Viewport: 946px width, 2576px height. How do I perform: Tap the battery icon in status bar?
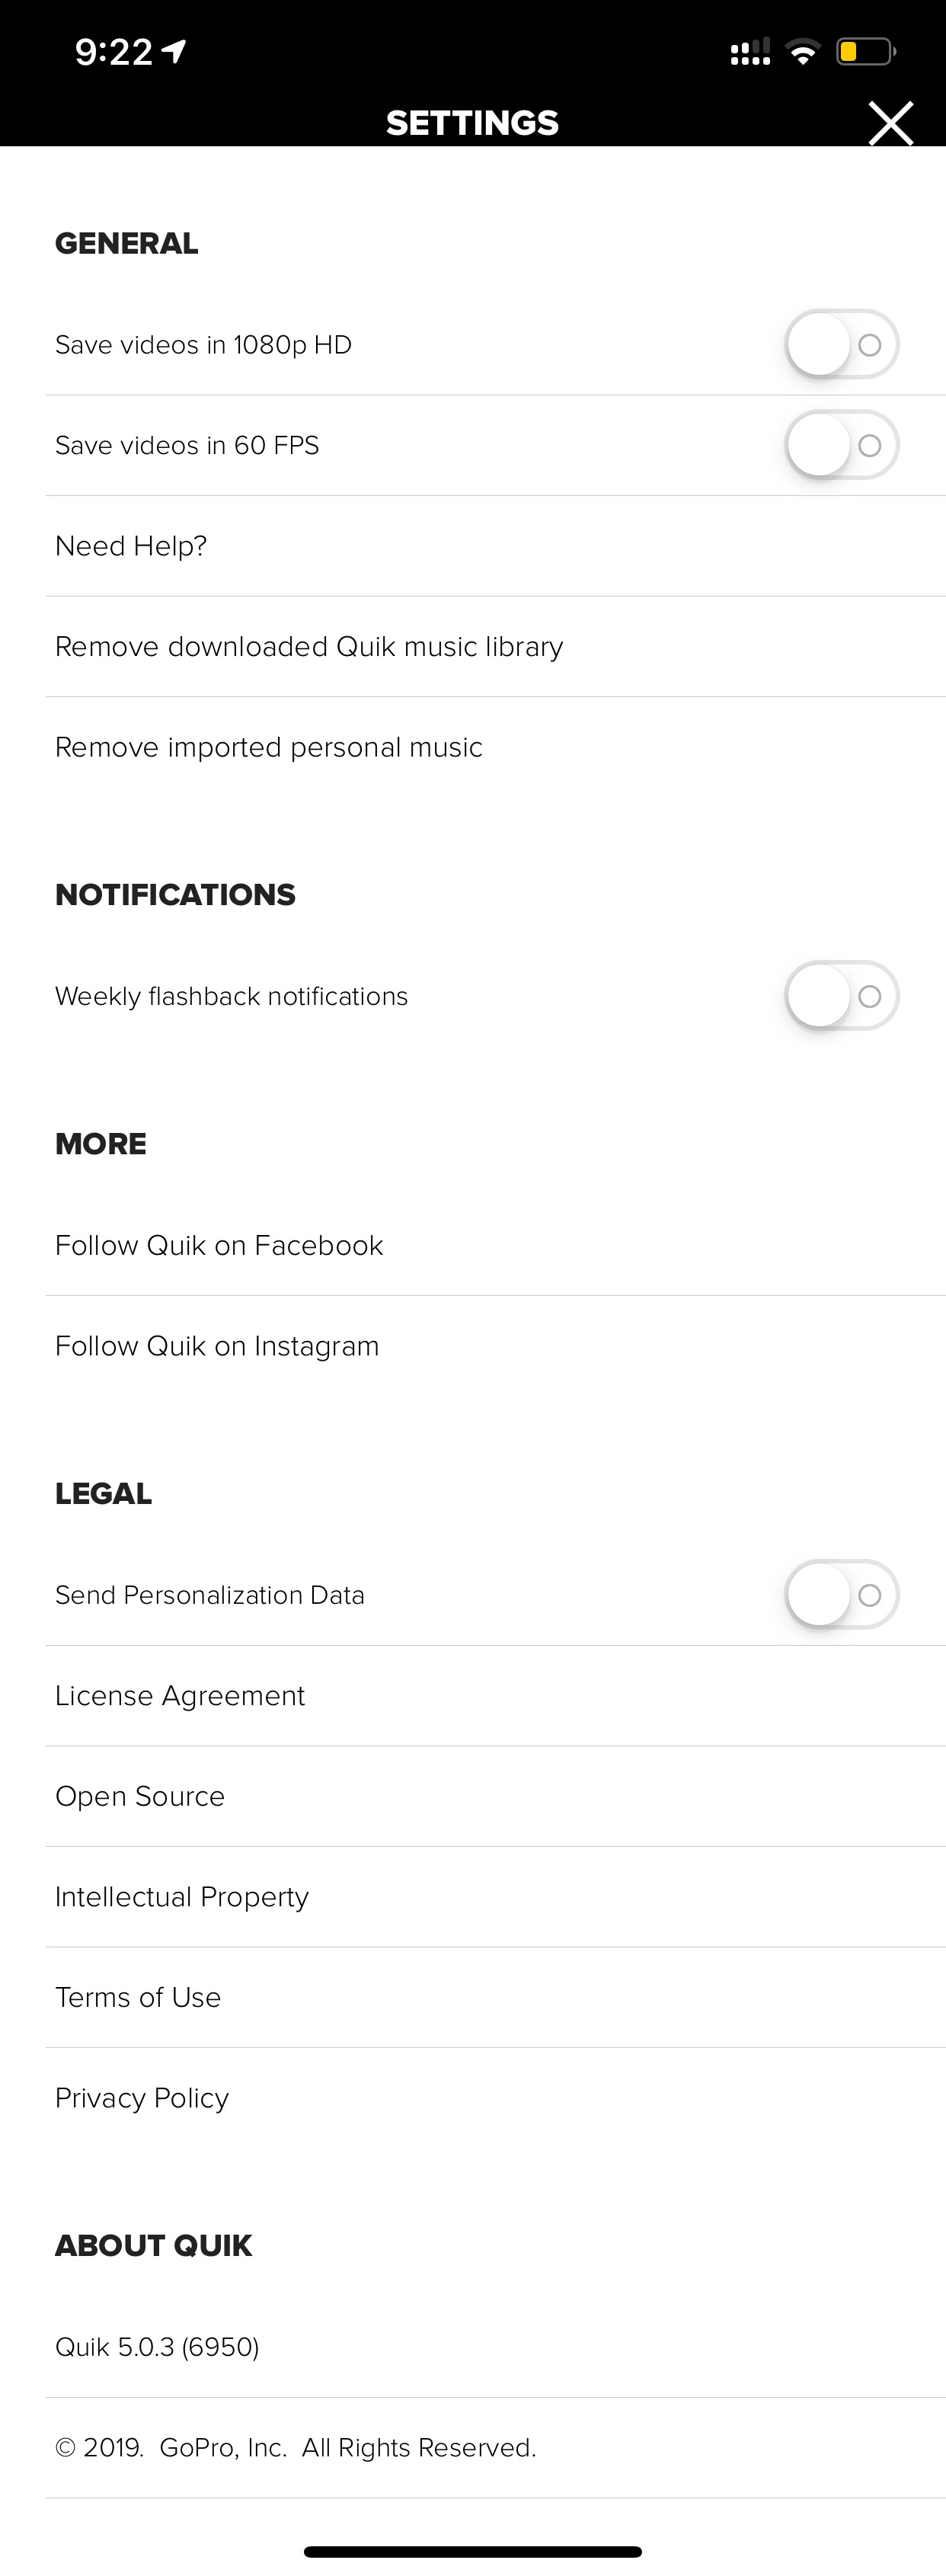(x=866, y=51)
